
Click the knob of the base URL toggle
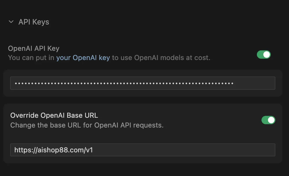click(271, 120)
